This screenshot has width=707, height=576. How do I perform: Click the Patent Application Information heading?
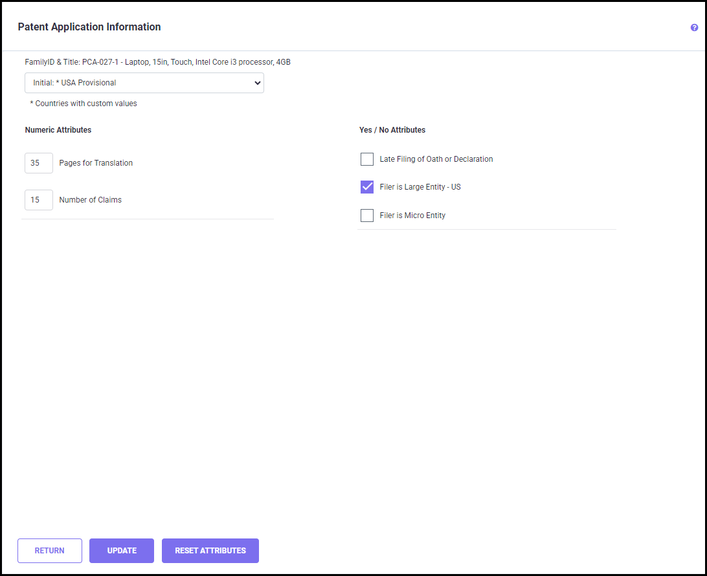89,27
